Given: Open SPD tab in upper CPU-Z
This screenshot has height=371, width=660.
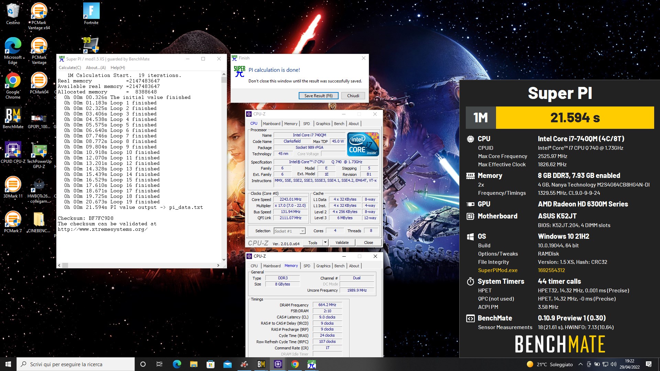Looking at the screenshot, I should [x=307, y=124].
